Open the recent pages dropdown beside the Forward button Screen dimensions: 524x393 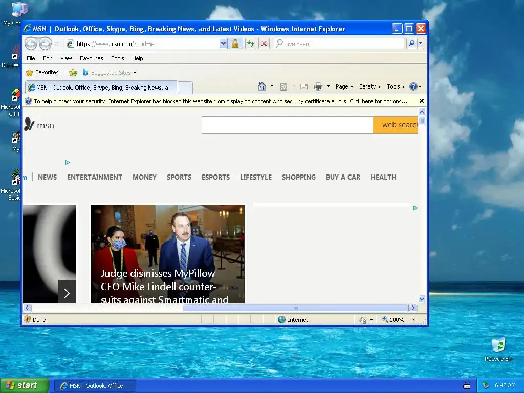click(56, 44)
